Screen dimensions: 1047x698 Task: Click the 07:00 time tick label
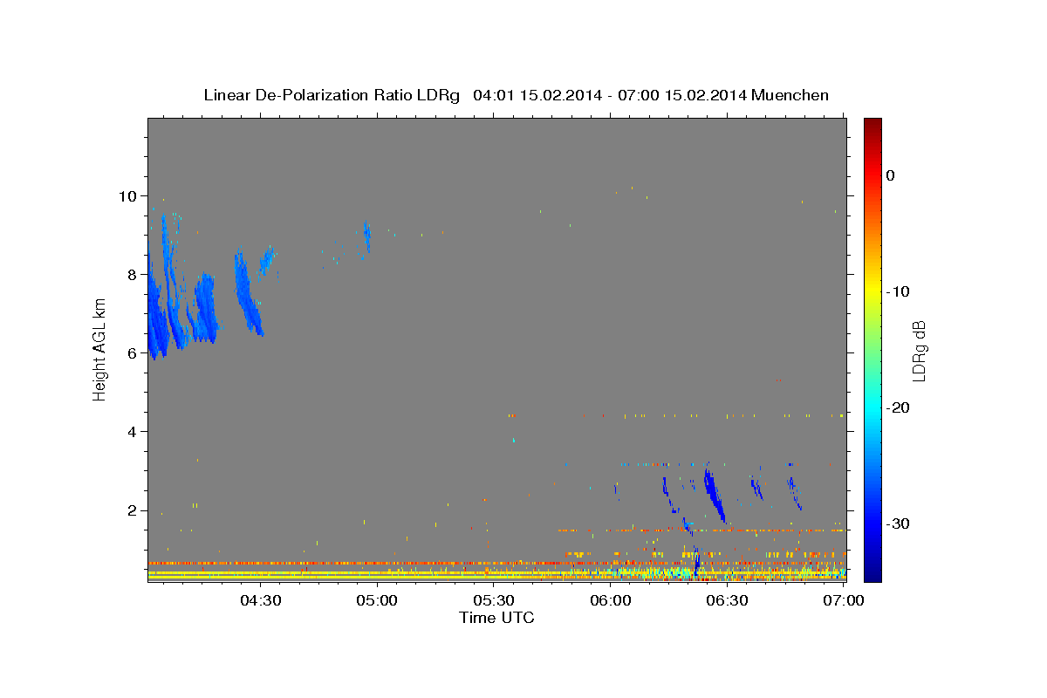(x=845, y=601)
